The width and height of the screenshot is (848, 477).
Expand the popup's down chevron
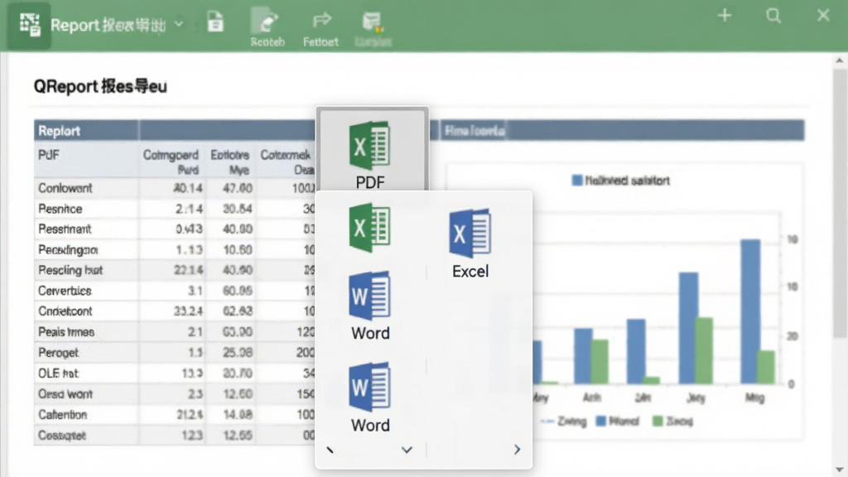(x=407, y=450)
